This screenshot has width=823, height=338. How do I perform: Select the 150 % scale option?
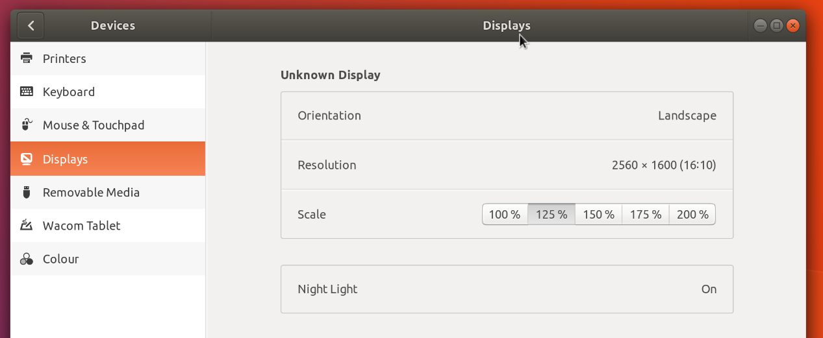(x=598, y=214)
